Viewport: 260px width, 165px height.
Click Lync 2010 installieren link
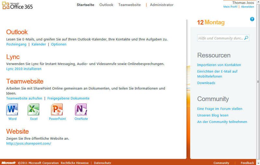click(24, 69)
